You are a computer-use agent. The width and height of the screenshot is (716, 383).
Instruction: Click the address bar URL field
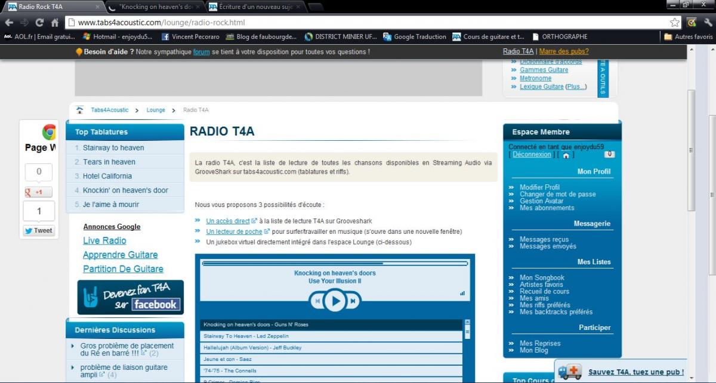tap(365, 23)
